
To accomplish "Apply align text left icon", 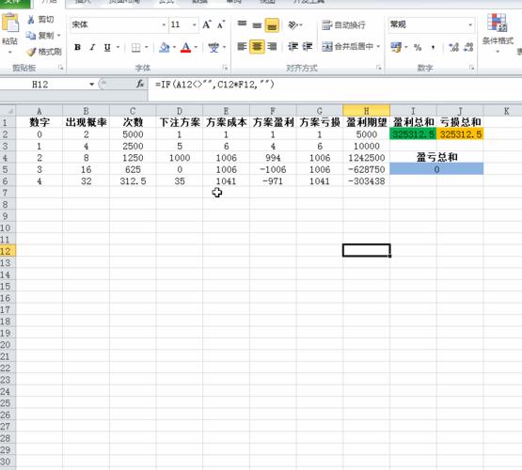I will (x=242, y=46).
